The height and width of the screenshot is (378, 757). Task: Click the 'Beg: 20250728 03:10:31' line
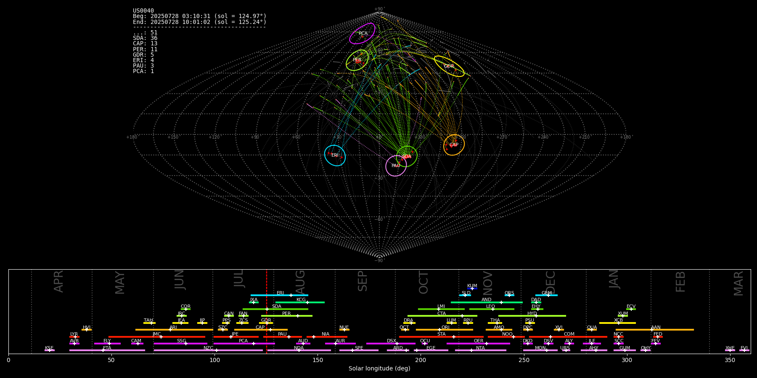tap(200, 16)
